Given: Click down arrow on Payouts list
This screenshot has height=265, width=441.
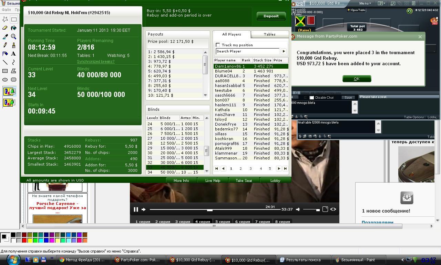Looking at the screenshot, I should click(206, 95).
